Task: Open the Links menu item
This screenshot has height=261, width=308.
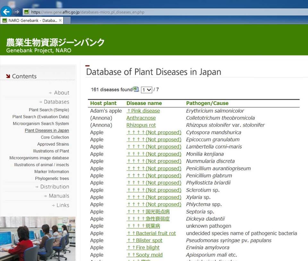Action: pos(61,205)
